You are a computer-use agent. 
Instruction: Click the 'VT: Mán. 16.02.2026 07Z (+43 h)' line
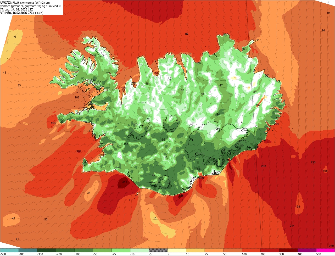[22, 13]
